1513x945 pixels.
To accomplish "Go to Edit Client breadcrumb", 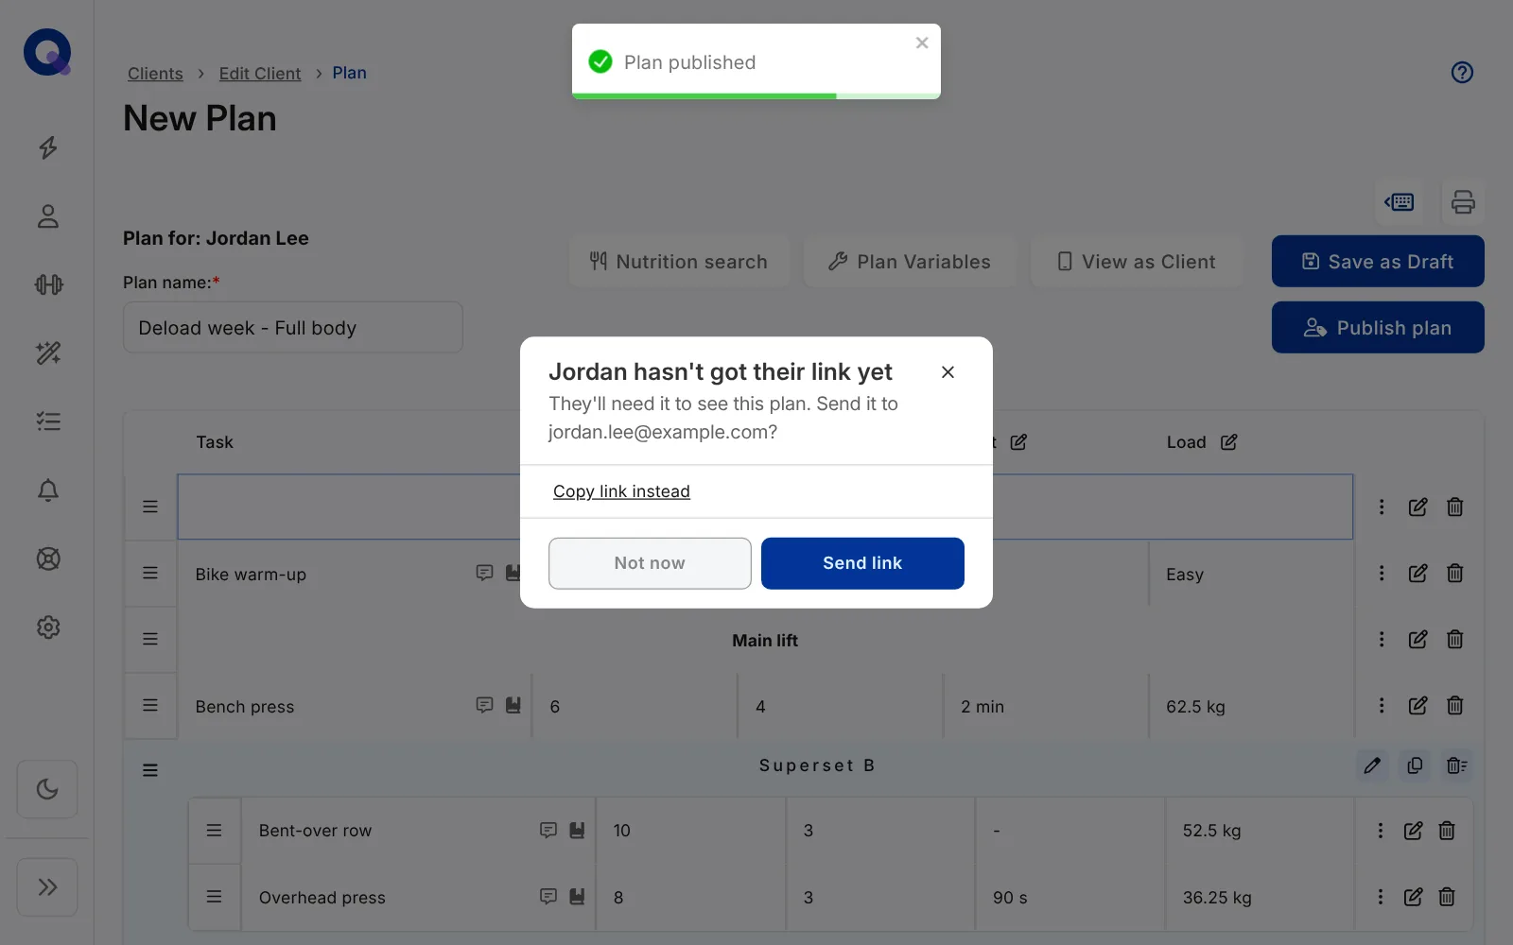I will pyautogui.click(x=260, y=74).
